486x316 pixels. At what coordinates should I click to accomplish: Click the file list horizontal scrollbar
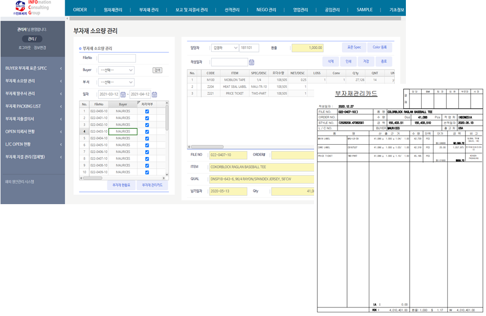point(93,178)
